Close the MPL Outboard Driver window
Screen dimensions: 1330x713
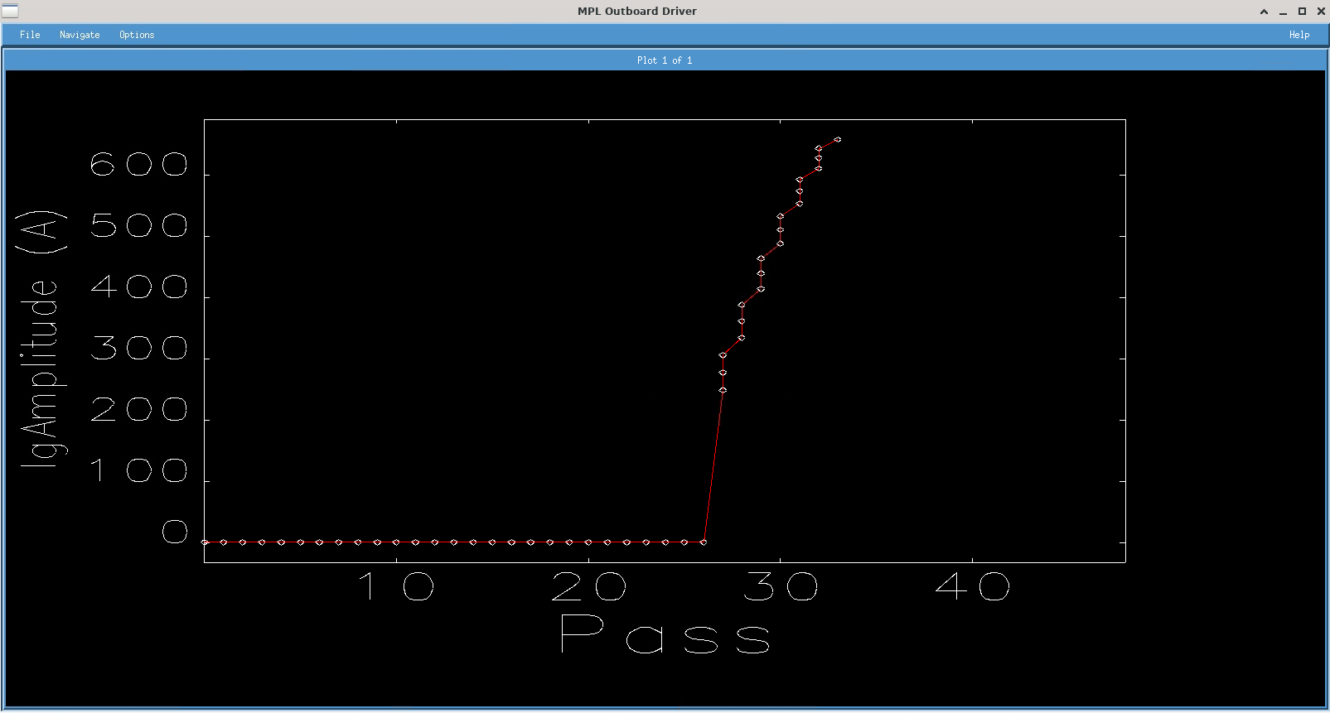tap(1321, 12)
